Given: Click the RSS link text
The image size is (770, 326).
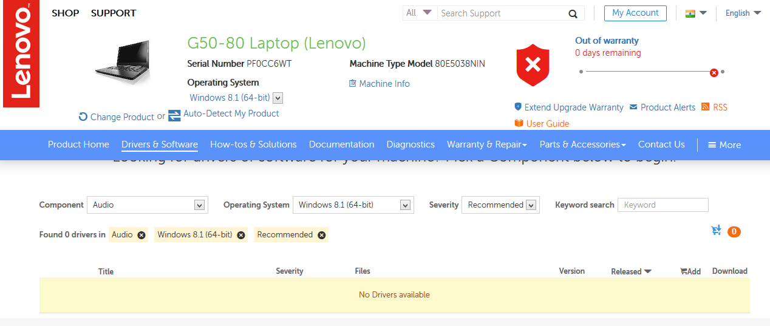Looking at the screenshot, I should pyautogui.click(x=720, y=107).
